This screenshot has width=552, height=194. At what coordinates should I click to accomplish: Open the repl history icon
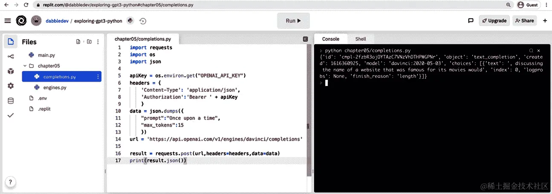143,21
